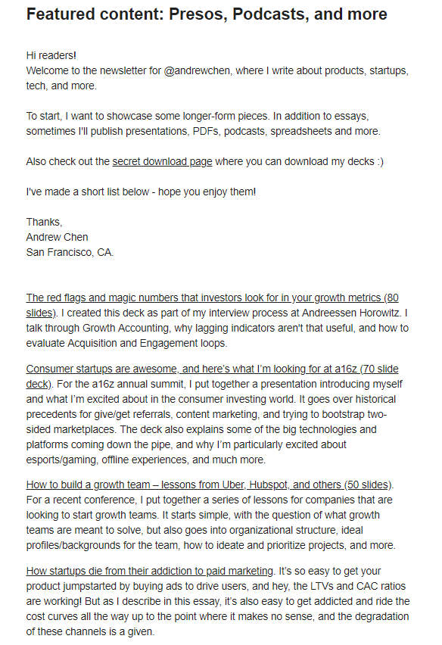Visit the "How startups die" paid marketing essay link
This screenshot has height=645, width=442.
[x=150, y=571]
